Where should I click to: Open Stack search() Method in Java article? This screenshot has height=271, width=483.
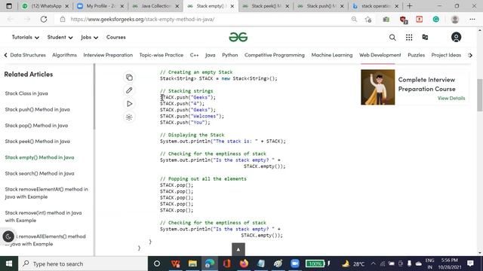click(x=39, y=173)
